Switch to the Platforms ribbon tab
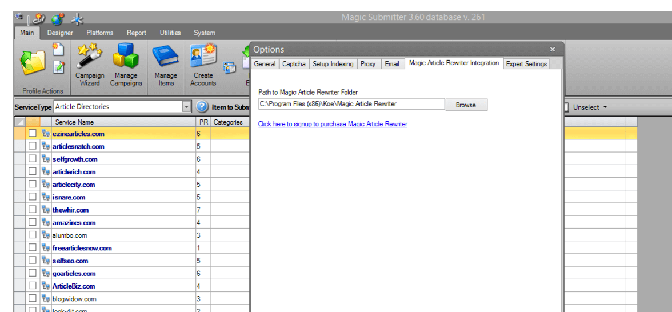The width and height of the screenshot is (672, 312). [x=100, y=33]
